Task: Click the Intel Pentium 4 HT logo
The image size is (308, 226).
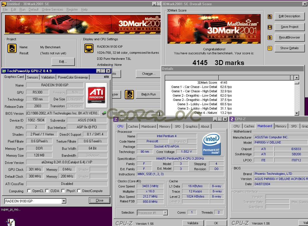Action: (x=211, y=144)
